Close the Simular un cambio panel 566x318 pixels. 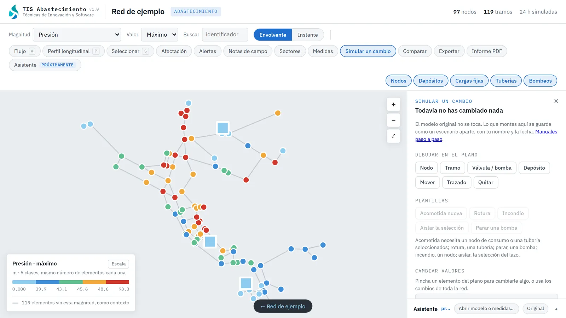pos(556,101)
